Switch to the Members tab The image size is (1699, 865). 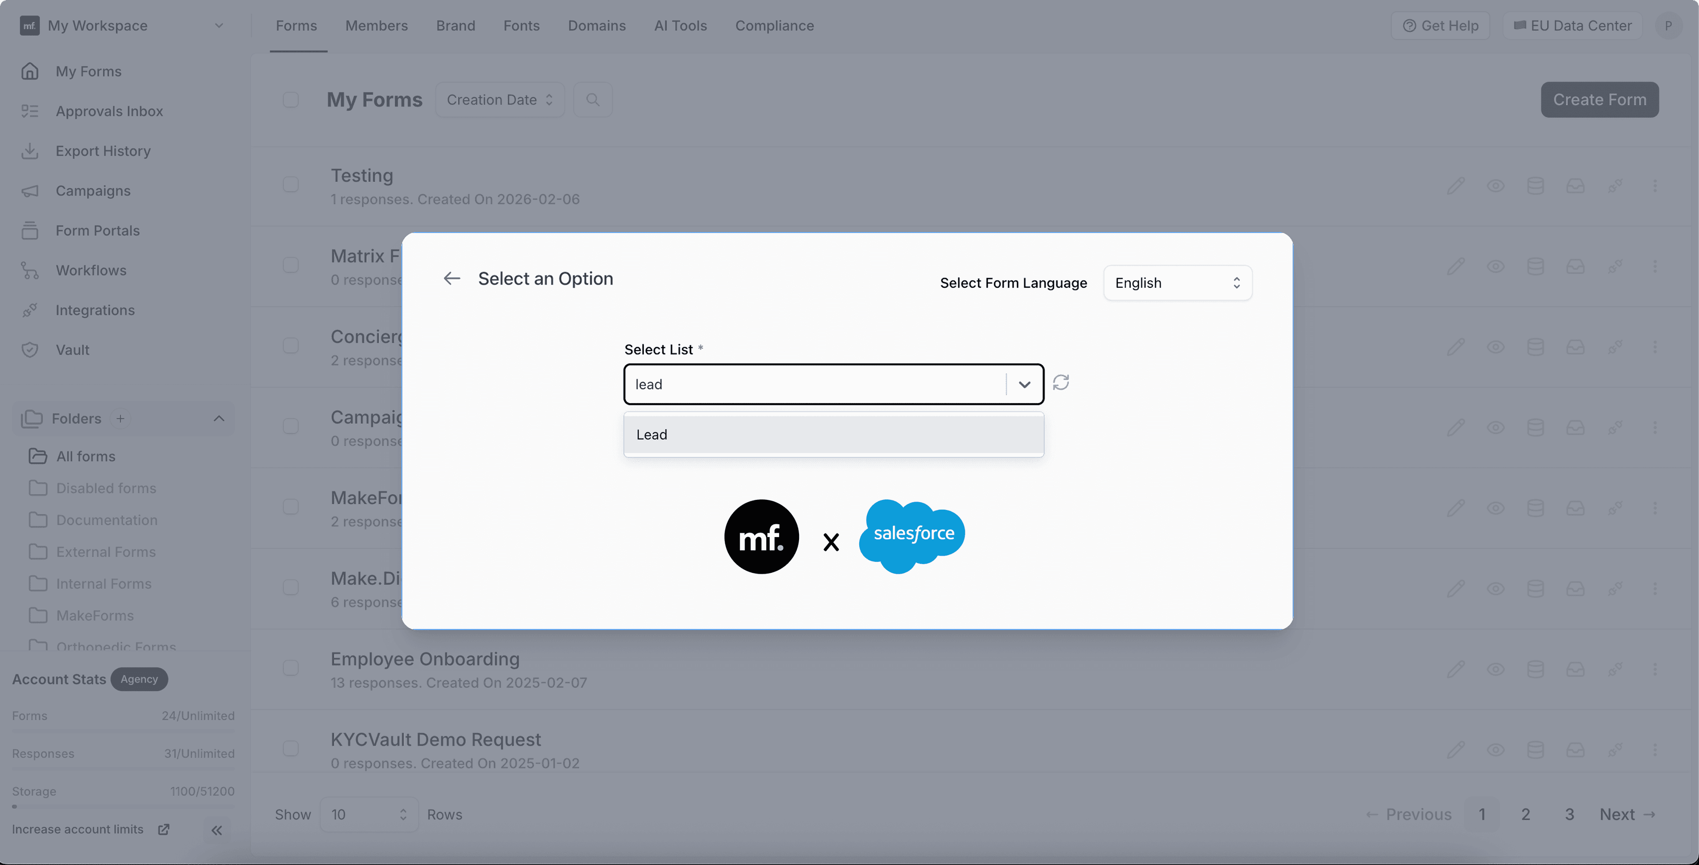click(376, 26)
